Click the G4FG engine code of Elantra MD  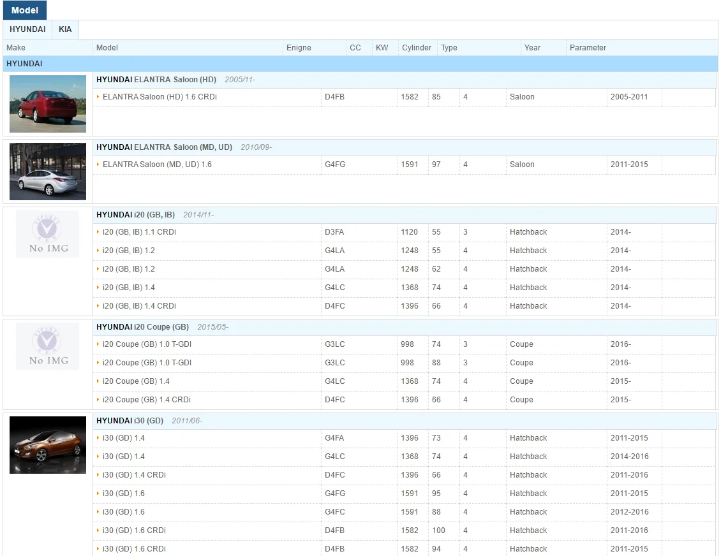[x=335, y=165]
